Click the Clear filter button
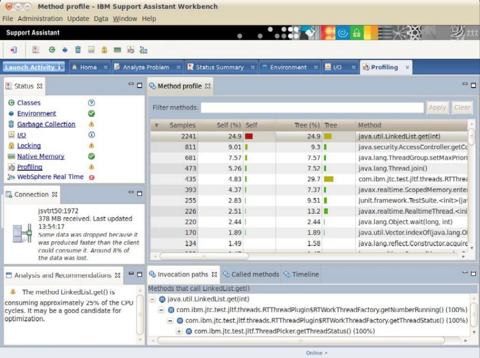480x358 pixels. coord(462,108)
